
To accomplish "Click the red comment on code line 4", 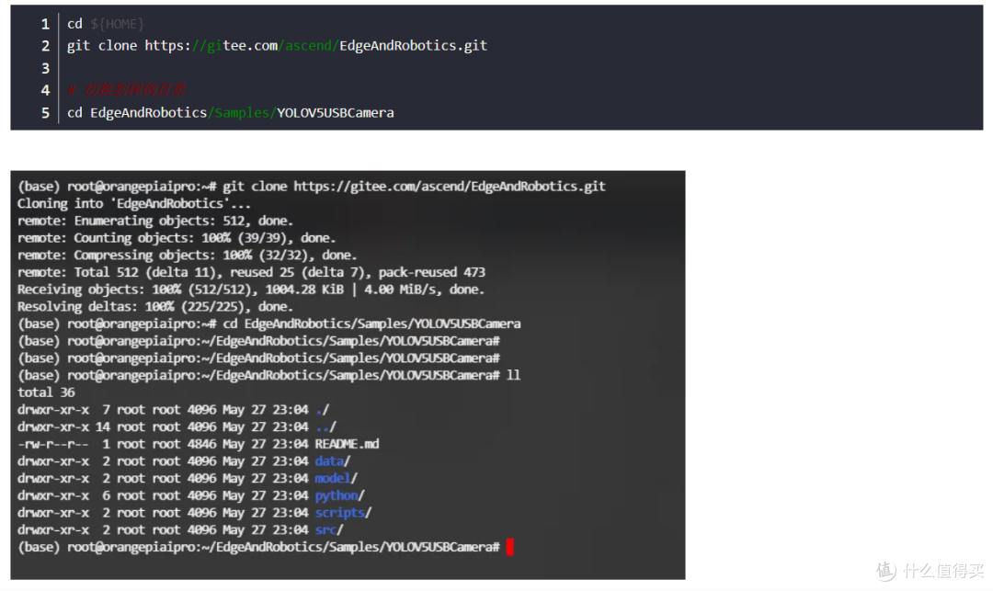I will point(126,90).
